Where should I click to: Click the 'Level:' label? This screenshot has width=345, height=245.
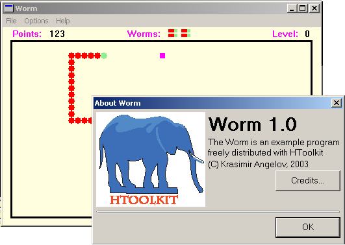click(285, 34)
